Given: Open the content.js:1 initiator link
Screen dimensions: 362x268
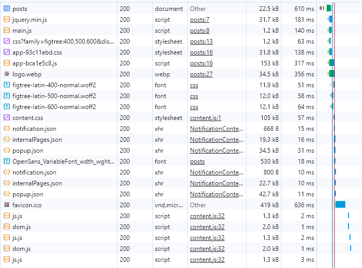Looking at the screenshot, I should pyautogui.click(x=205, y=118).
